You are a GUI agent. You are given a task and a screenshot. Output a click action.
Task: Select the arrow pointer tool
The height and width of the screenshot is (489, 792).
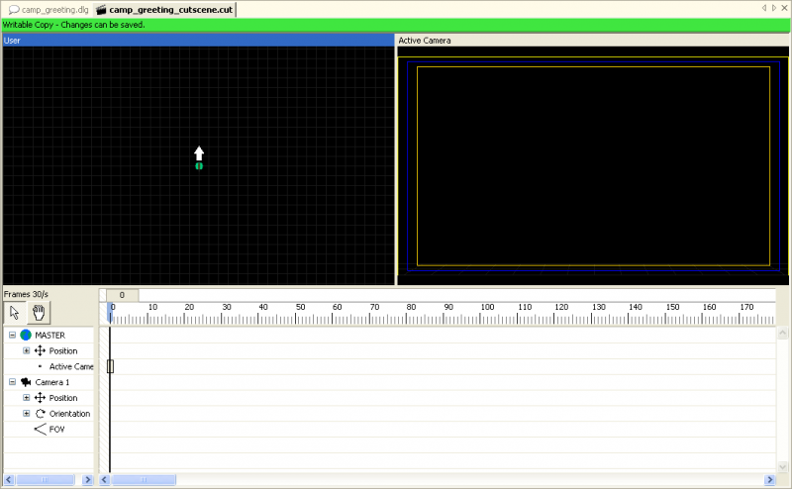(x=15, y=313)
